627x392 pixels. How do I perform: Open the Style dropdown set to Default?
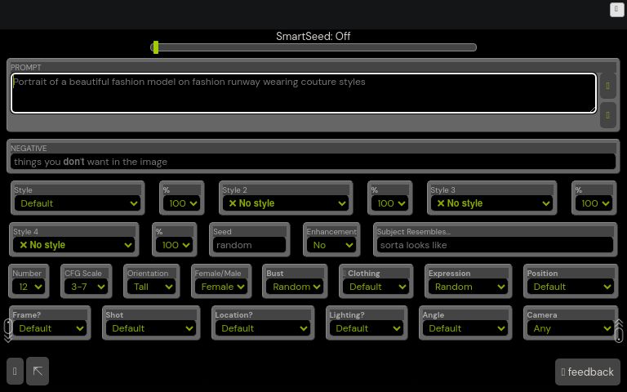(78, 203)
